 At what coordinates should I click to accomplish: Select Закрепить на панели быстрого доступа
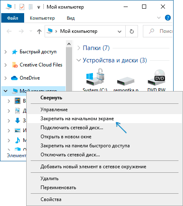tap(104, 146)
